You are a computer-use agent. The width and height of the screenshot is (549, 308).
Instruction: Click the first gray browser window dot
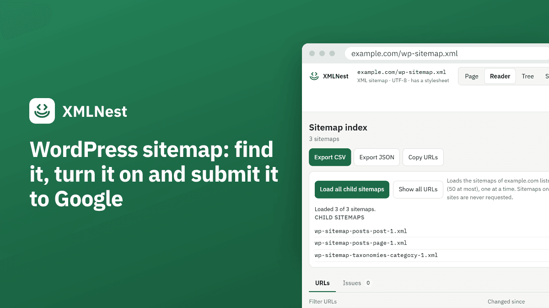coord(312,53)
